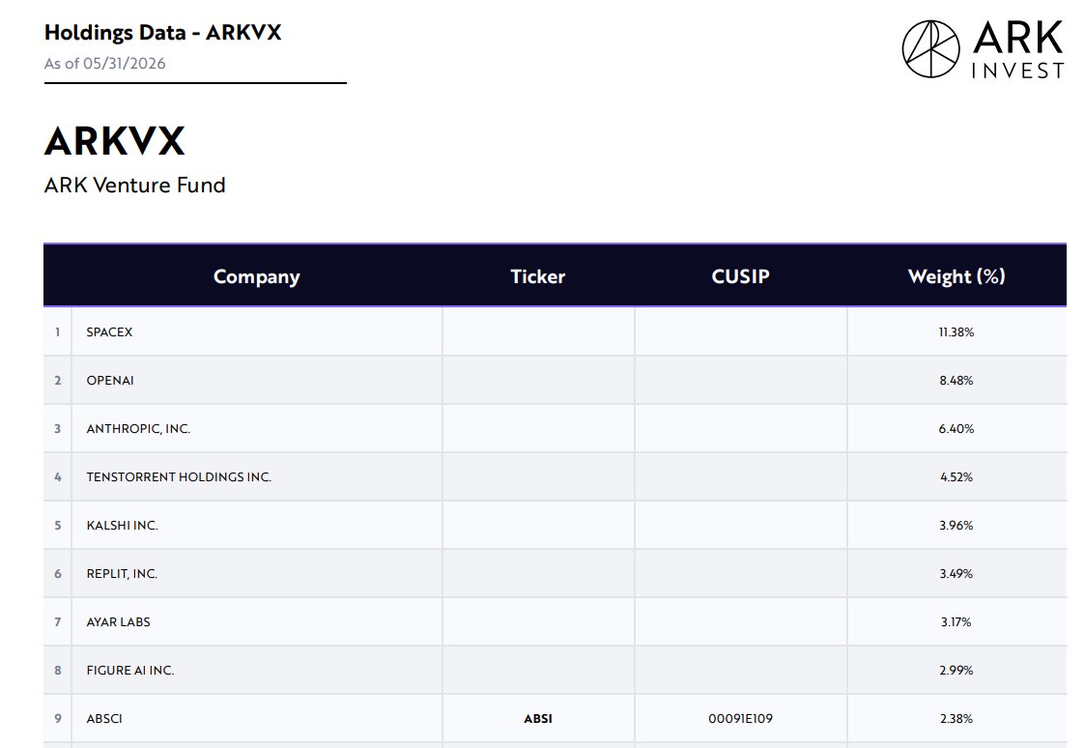Select the KALSHI INC. company cell
Viewport: 1085px width, 748px height.
pyautogui.click(x=257, y=526)
